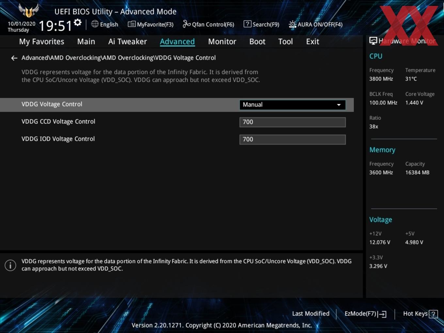Click the settings gear next to the clock
Image resolution: width=444 pixels, height=333 pixels.
pyautogui.click(x=77, y=23)
